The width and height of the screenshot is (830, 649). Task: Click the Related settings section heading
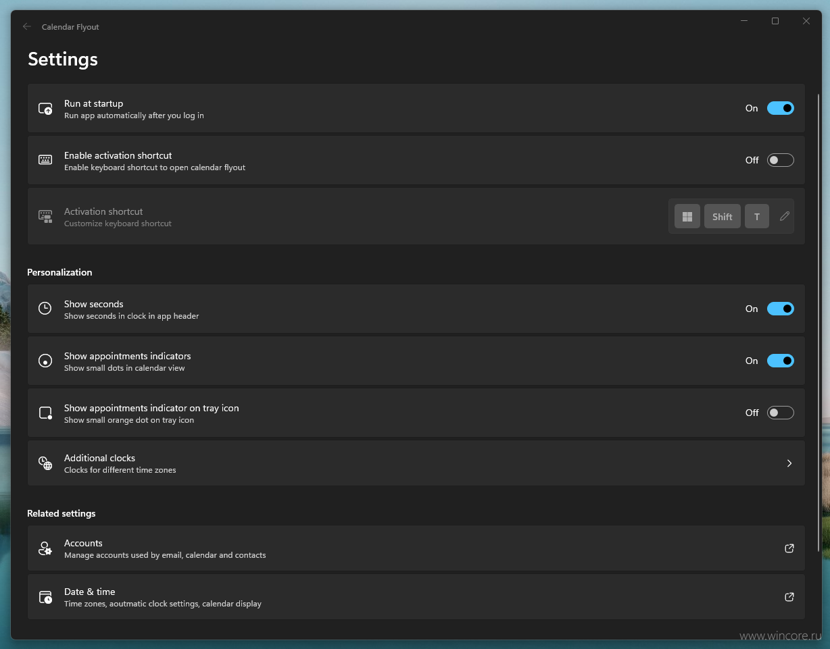(x=62, y=513)
